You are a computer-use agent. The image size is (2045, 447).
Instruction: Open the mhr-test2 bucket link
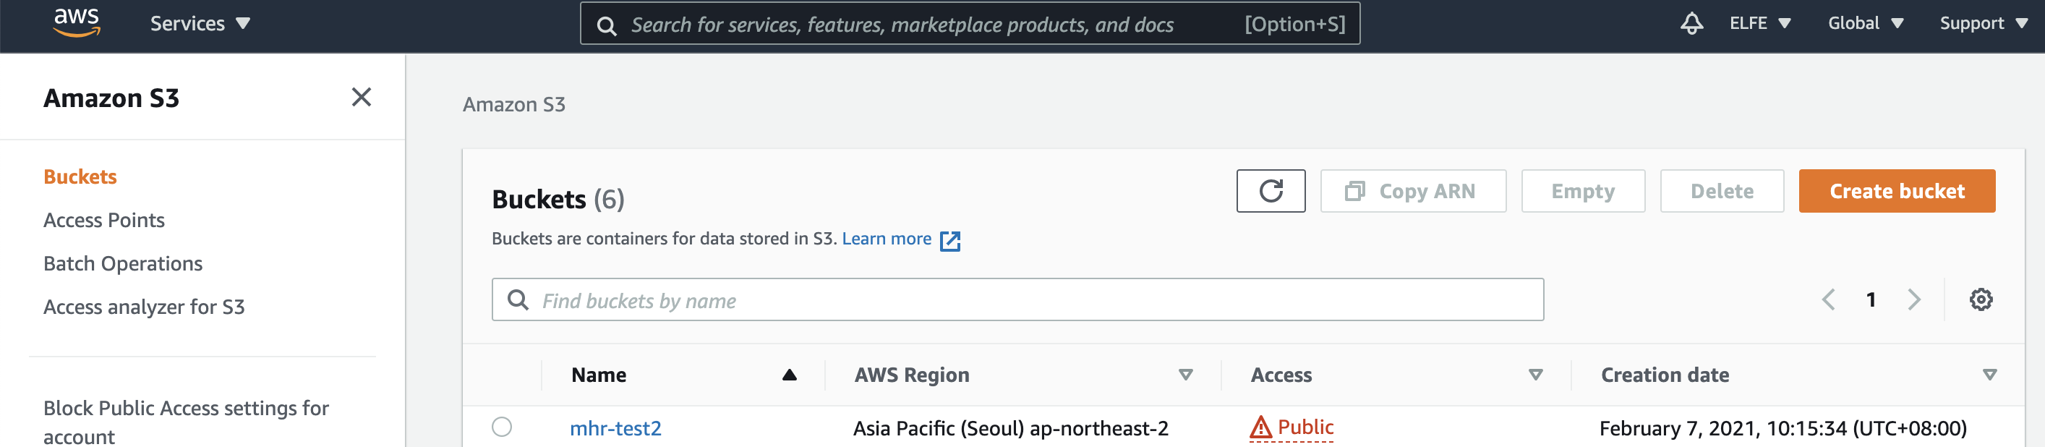615,429
